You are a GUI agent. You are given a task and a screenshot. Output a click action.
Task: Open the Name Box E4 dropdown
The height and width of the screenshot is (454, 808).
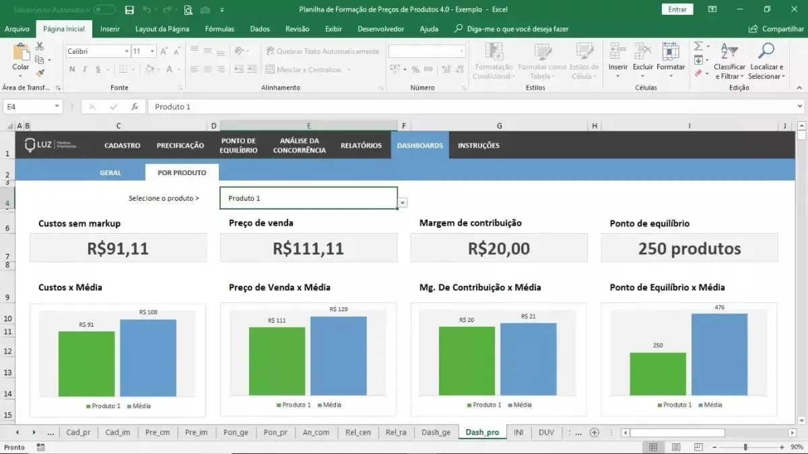(57, 106)
